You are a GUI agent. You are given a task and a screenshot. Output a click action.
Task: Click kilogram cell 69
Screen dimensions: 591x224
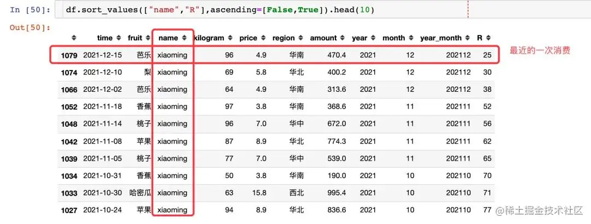pyautogui.click(x=229, y=72)
